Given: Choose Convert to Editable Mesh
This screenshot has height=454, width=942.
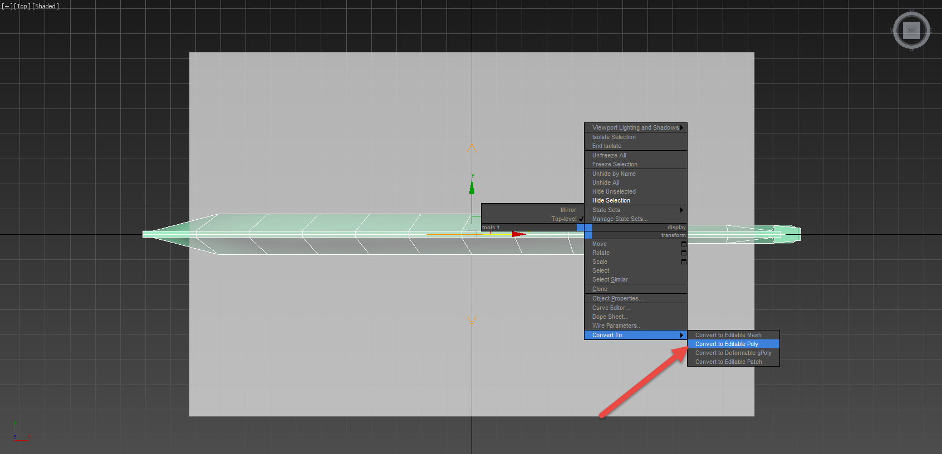Looking at the screenshot, I should point(733,335).
